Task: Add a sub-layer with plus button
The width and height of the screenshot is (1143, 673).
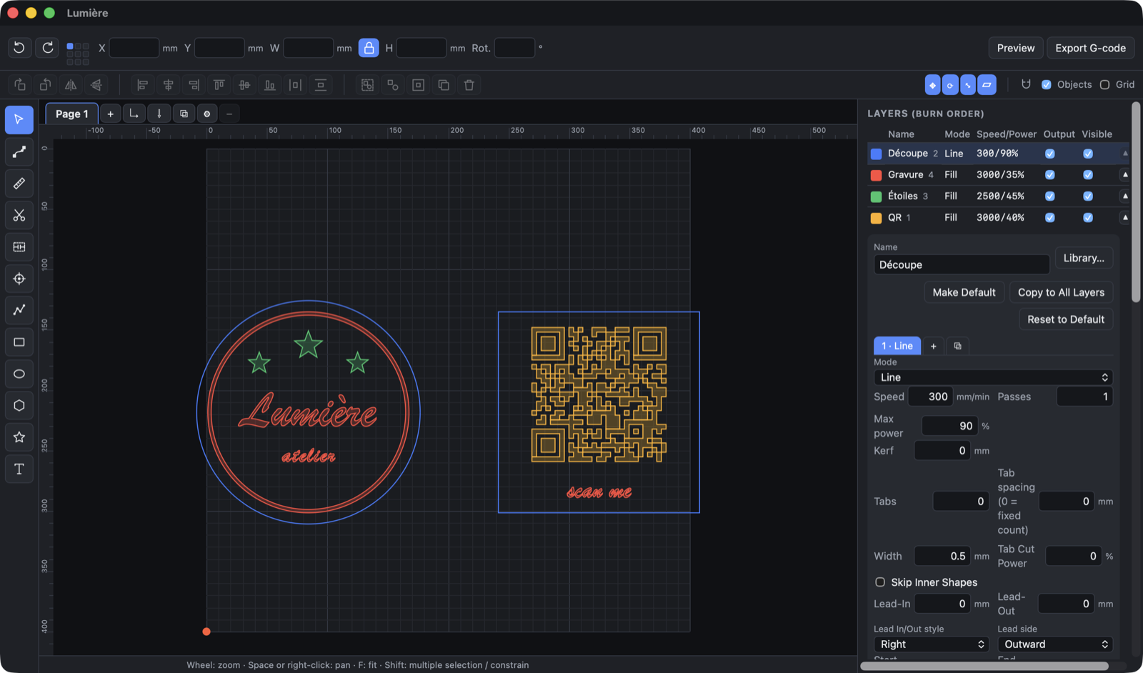Action: coord(934,346)
